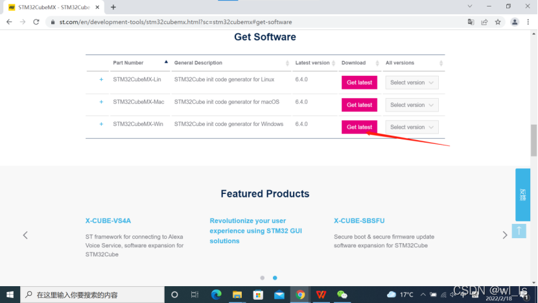Reload the ST page

36,22
